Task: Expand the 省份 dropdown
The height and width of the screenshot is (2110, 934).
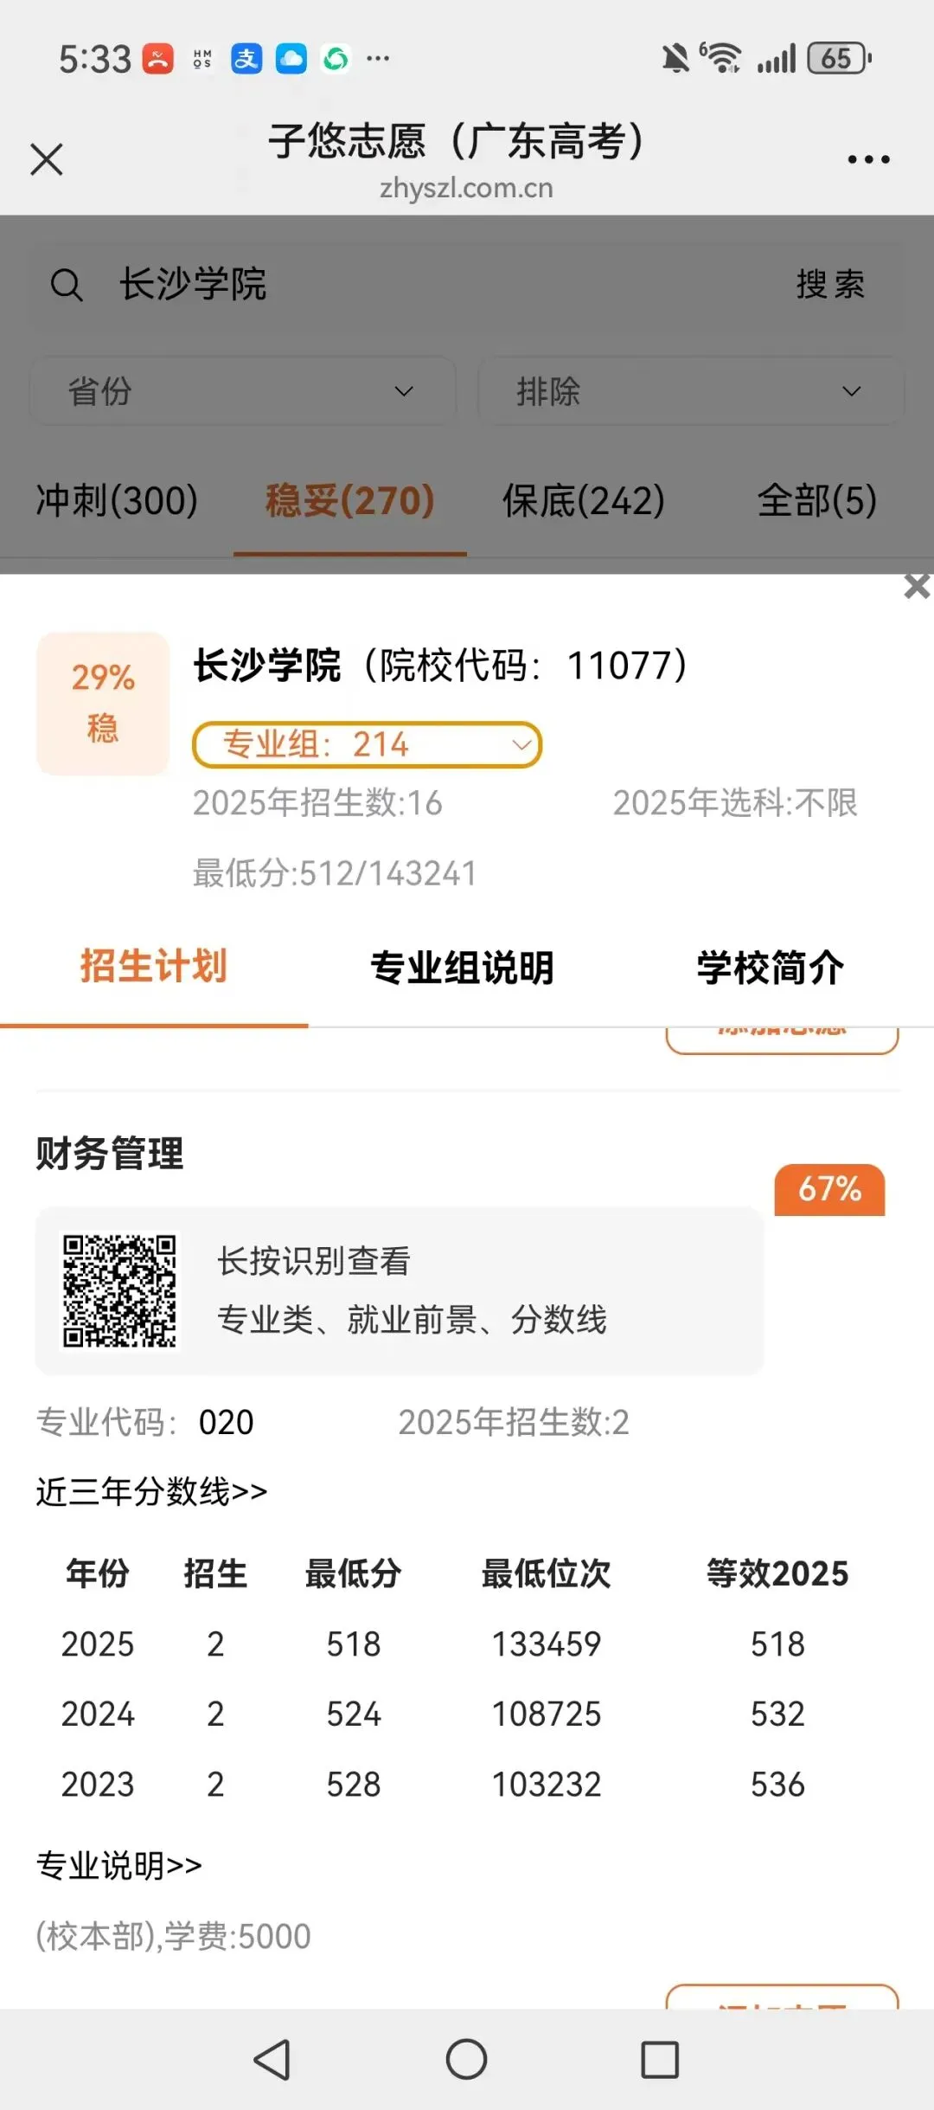Action: tap(243, 391)
